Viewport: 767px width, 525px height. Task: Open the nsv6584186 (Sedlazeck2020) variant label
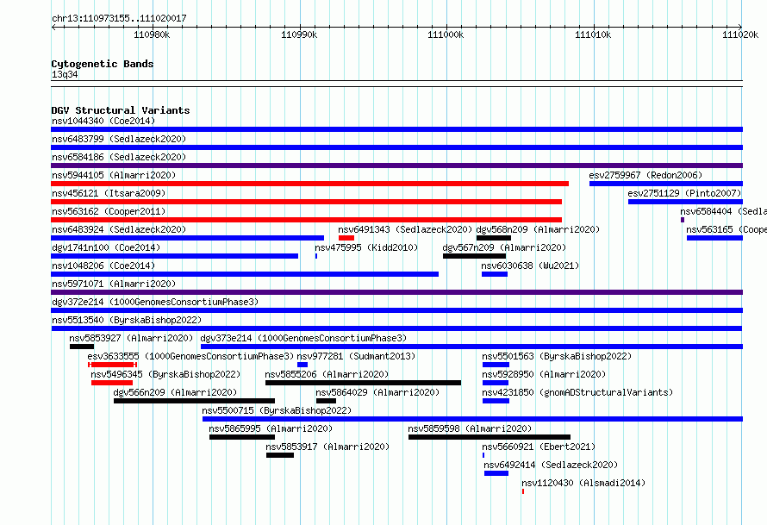click(119, 157)
